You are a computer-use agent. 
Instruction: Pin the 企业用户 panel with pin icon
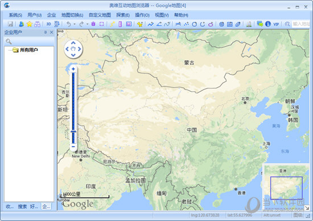pyautogui.click(x=46, y=32)
